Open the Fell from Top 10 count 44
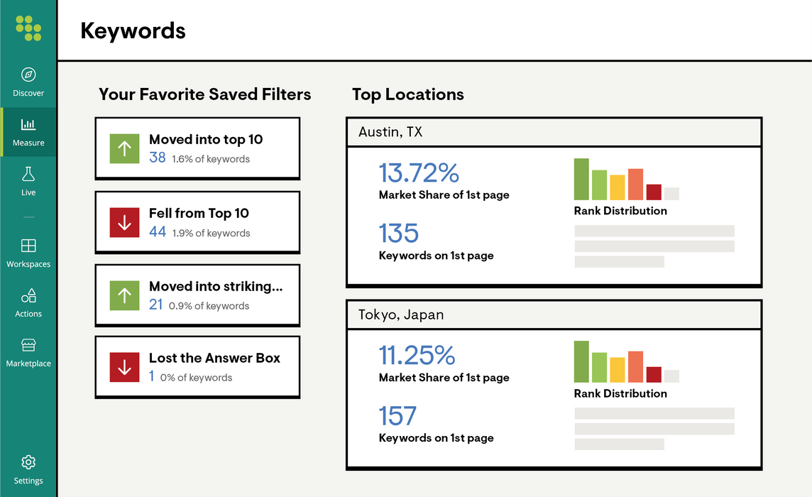Viewport: 812px width, 497px height. pos(158,231)
